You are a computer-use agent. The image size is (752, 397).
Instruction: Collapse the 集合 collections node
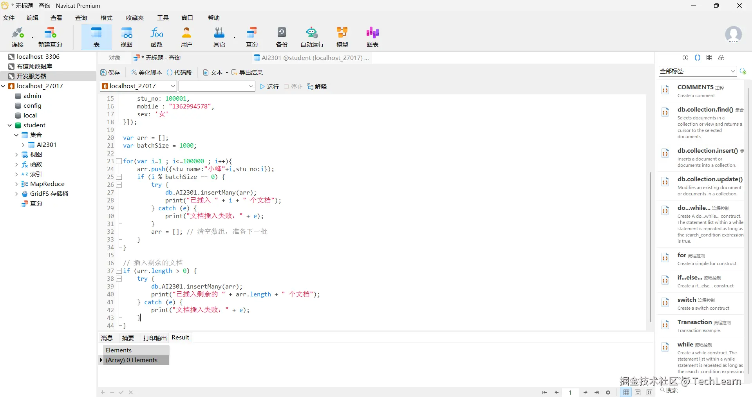pos(16,135)
